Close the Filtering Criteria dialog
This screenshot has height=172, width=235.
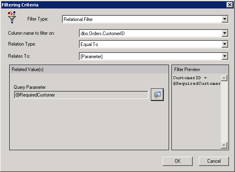click(230, 5)
